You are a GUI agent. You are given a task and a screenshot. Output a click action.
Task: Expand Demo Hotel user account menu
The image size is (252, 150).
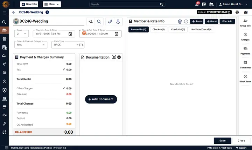click(x=233, y=4)
